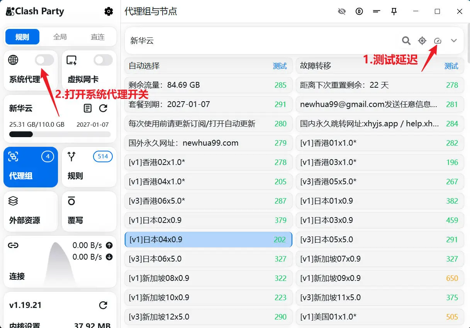Click the locate current node icon

(422, 41)
